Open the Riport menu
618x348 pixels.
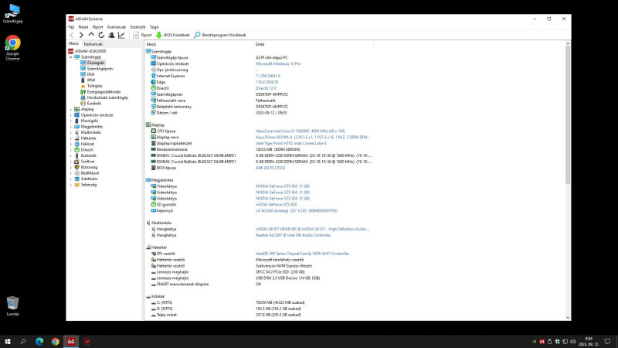97,27
